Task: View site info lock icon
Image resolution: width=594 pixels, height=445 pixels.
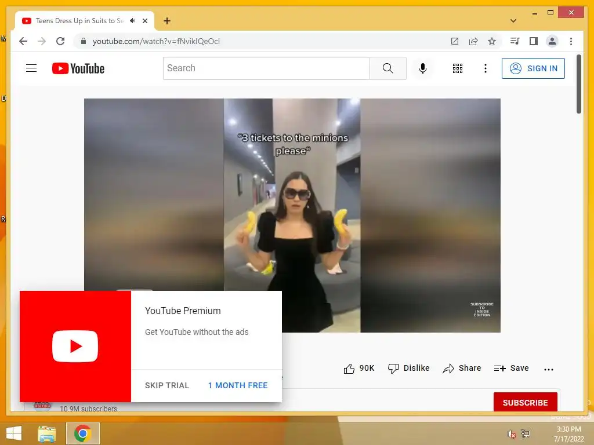Action: click(x=84, y=41)
